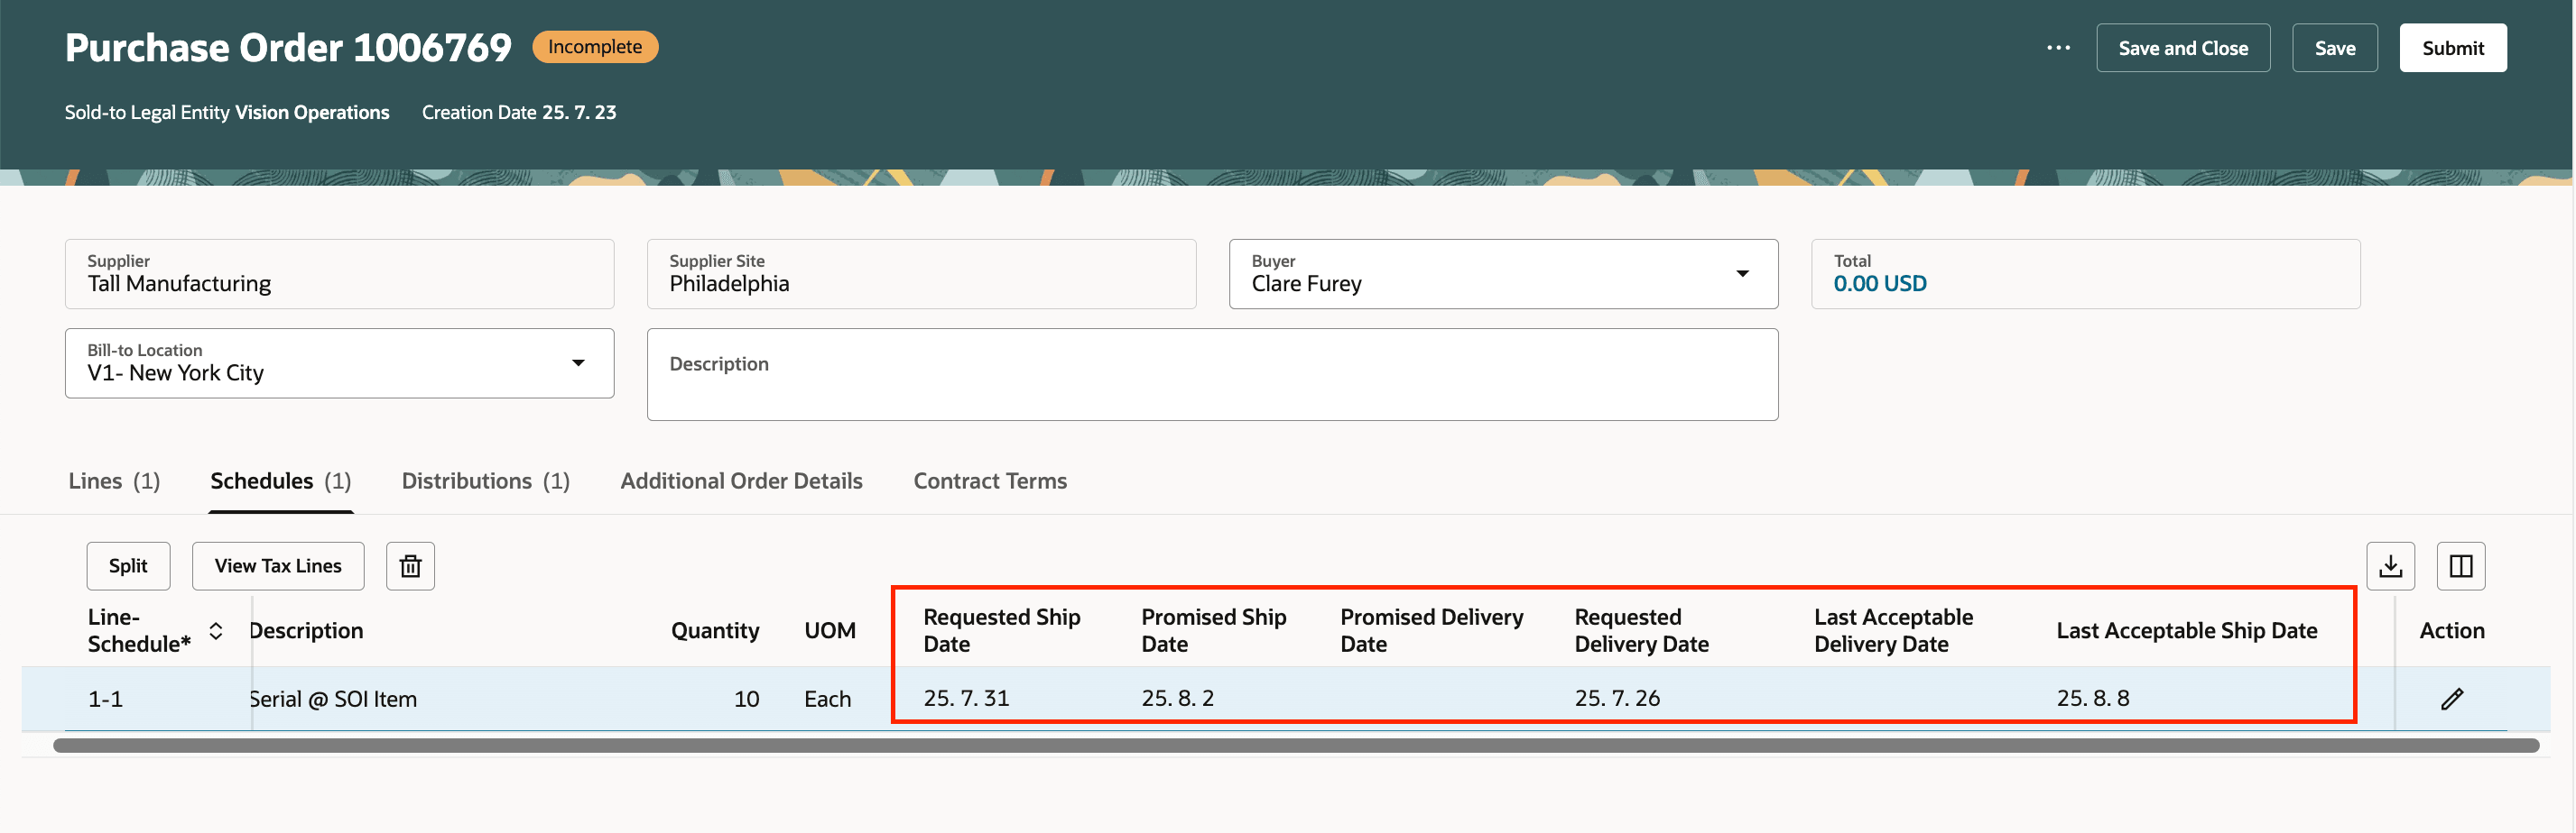This screenshot has width=2576, height=833.
Task: Click into the Description text field
Action: click(1212, 374)
